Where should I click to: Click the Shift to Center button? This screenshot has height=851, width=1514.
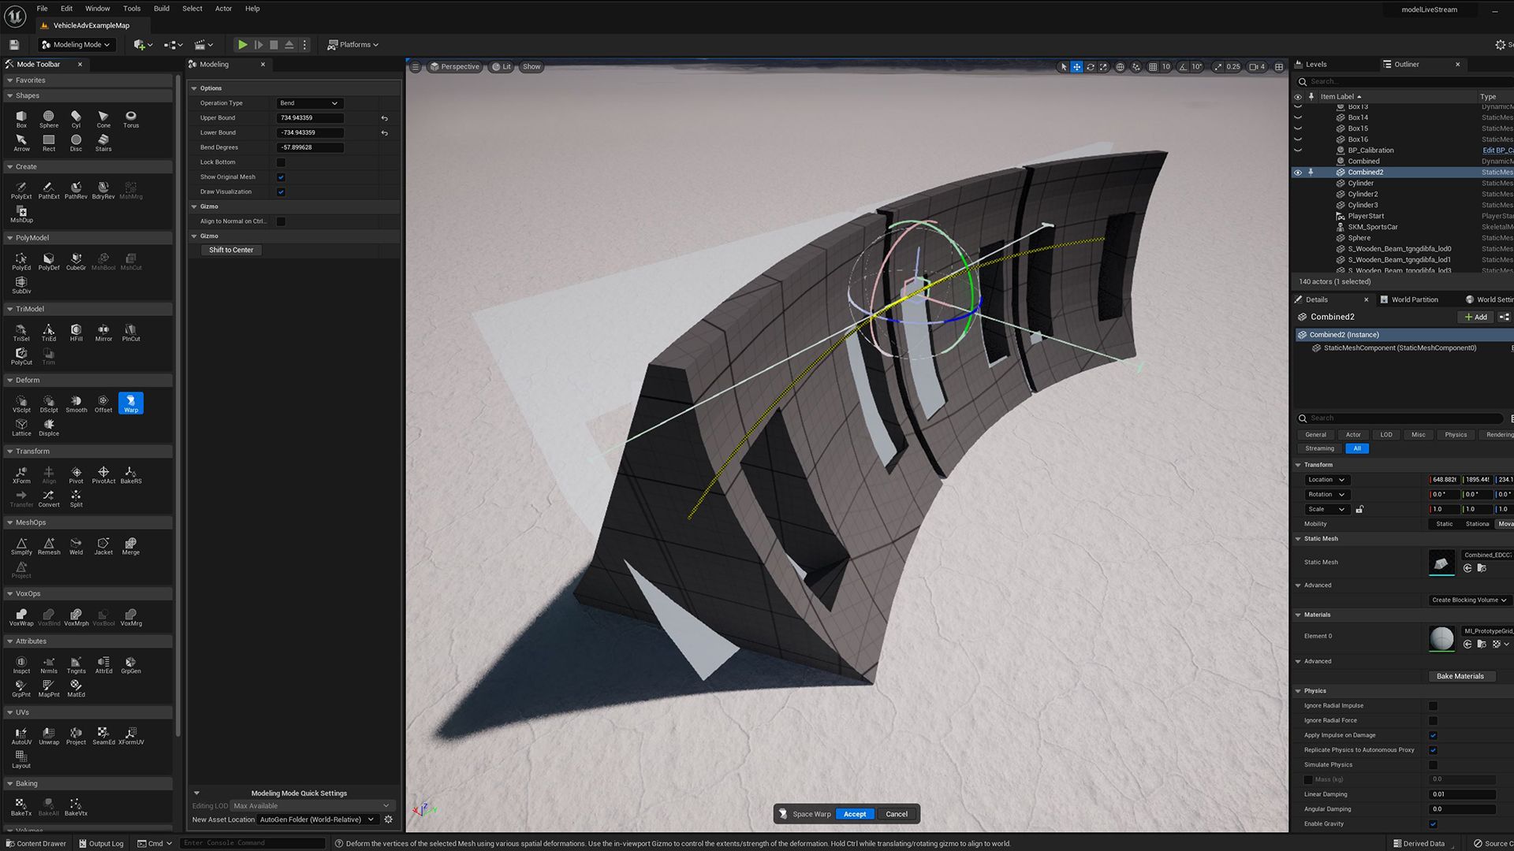(231, 250)
